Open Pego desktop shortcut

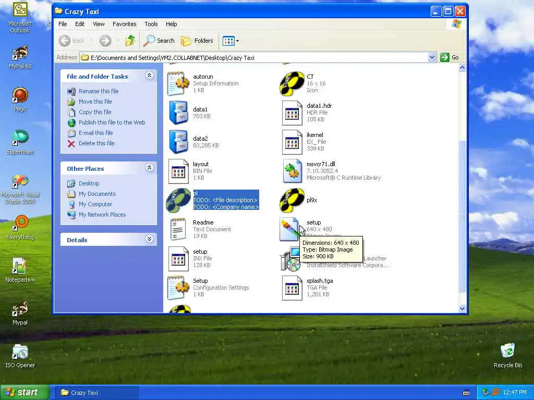[20, 99]
